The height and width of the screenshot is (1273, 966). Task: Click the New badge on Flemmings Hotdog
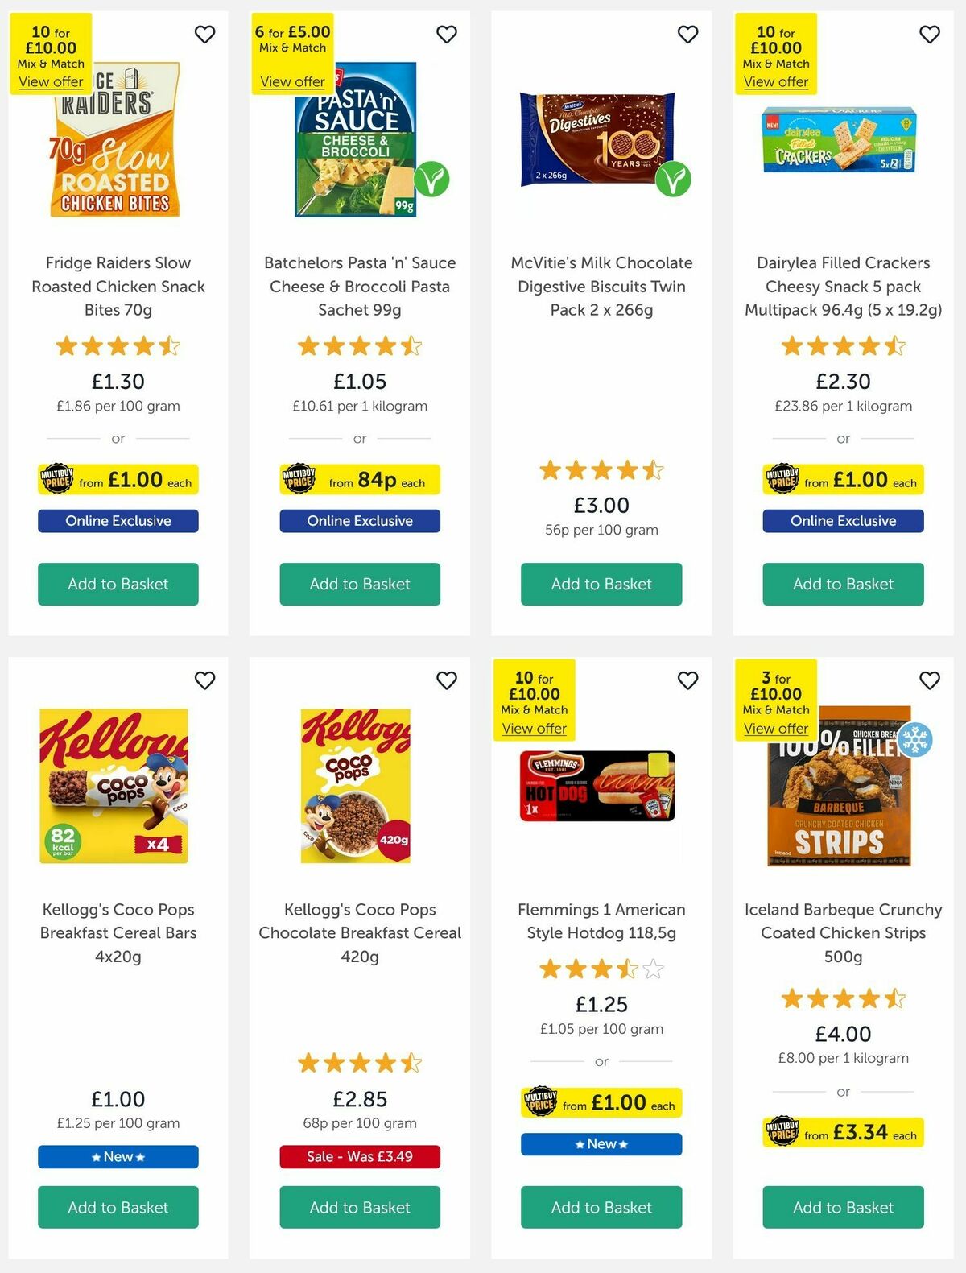[x=601, y=1143]
